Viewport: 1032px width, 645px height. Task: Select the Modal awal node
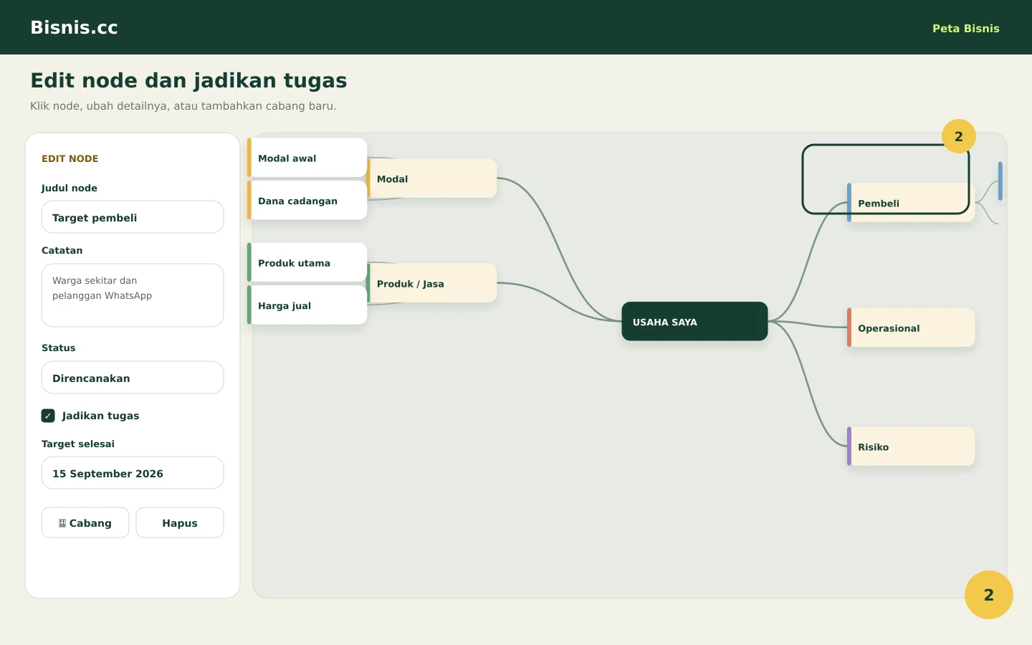click(307, 158)
